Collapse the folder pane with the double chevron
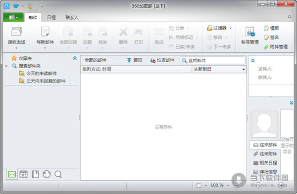 click(75, 58)
